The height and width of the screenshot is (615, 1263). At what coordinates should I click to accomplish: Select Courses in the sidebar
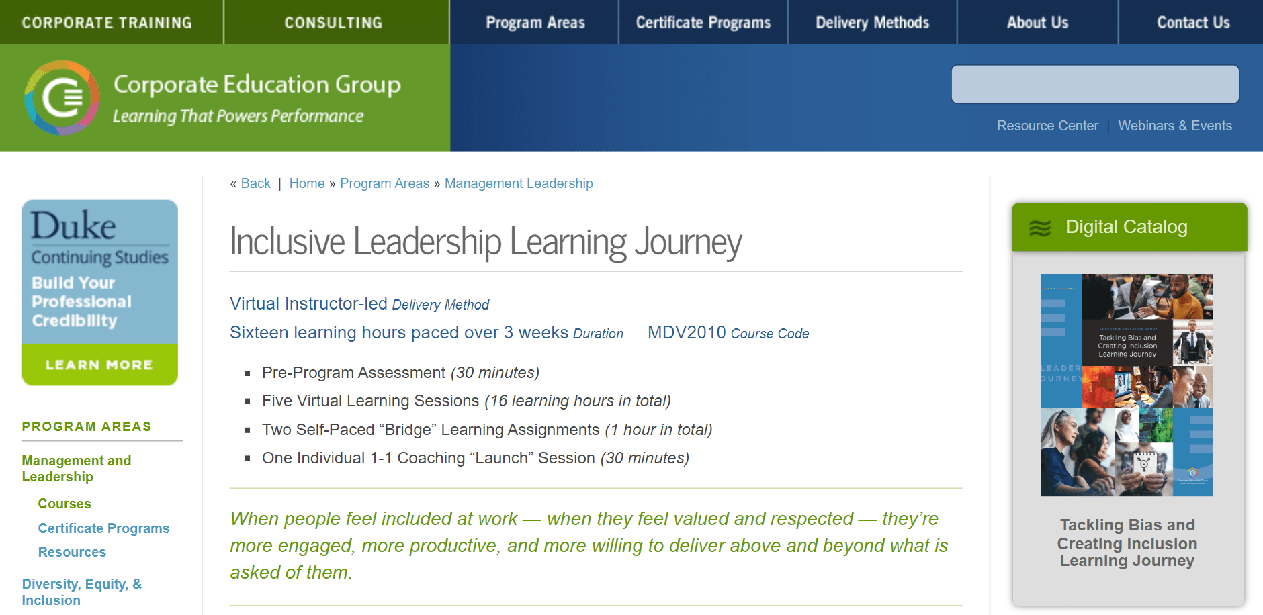[x=64, y=504]
